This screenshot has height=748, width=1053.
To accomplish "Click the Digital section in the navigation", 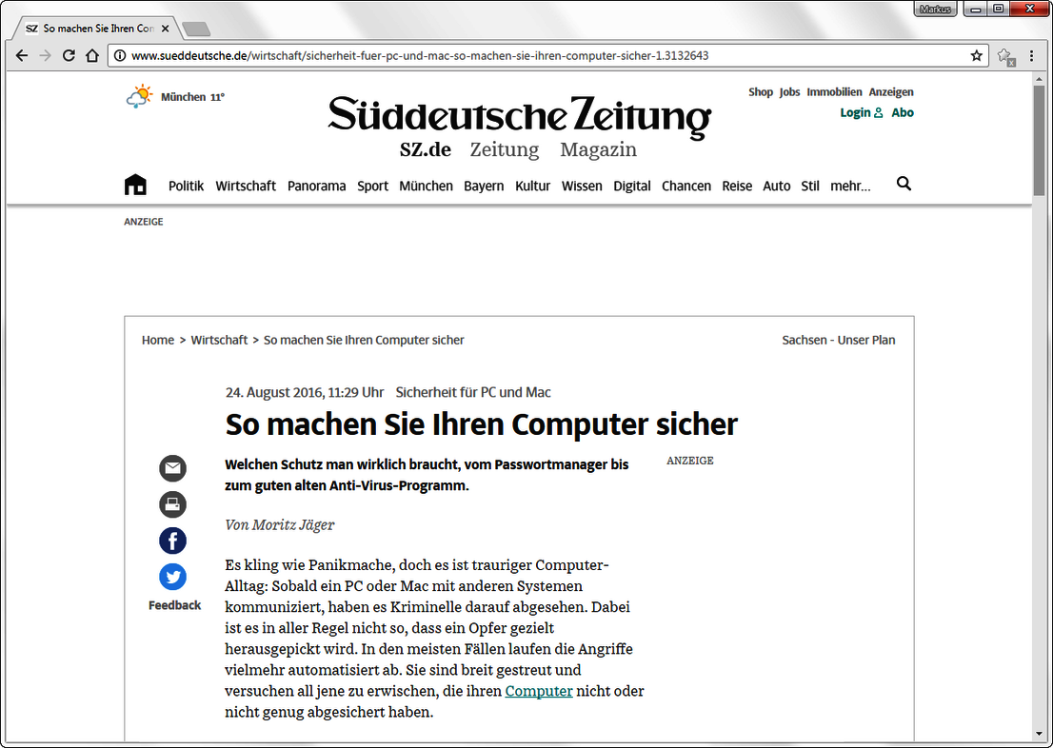I will tap(631, 186).
